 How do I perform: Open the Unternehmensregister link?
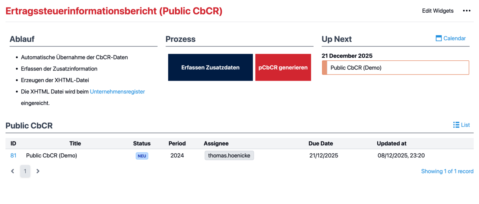tap(117, 92)
